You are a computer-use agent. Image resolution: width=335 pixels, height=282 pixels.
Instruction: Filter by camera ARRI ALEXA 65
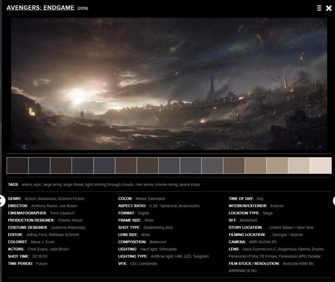pyautogui.click(x=263, y=242)
